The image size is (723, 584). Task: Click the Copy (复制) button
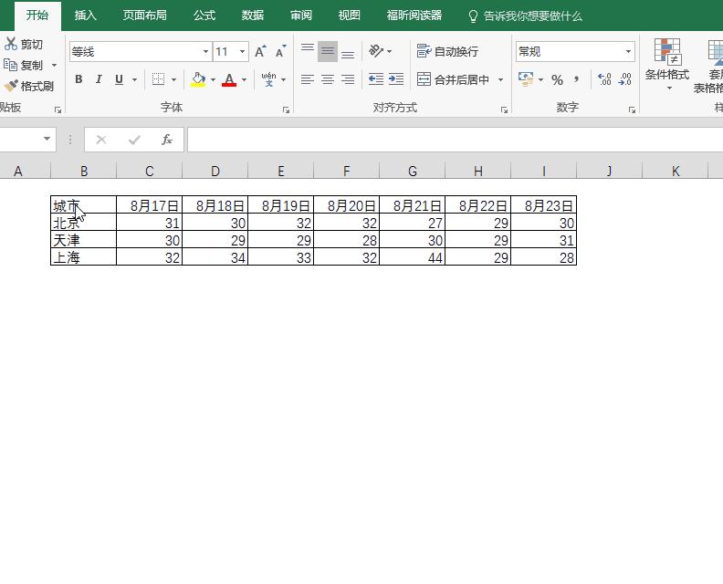23,65
